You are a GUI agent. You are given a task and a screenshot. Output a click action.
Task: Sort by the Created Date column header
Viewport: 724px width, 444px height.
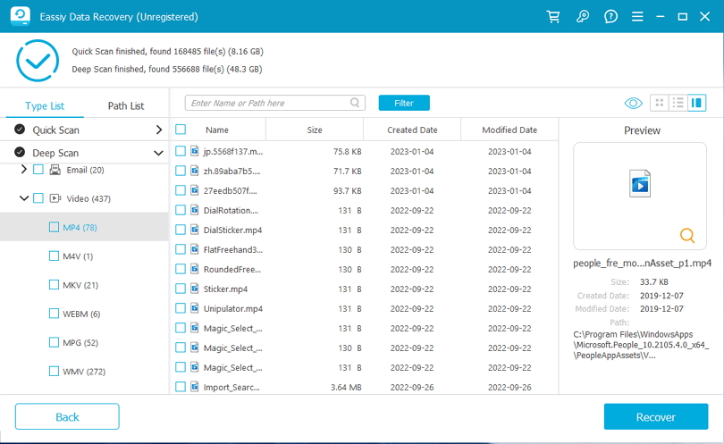tap(412, 130)
